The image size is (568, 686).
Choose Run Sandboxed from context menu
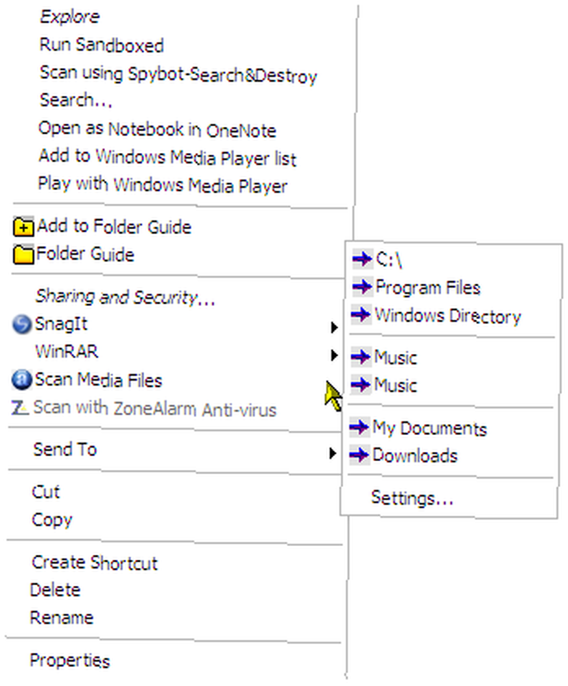point(102,45)
